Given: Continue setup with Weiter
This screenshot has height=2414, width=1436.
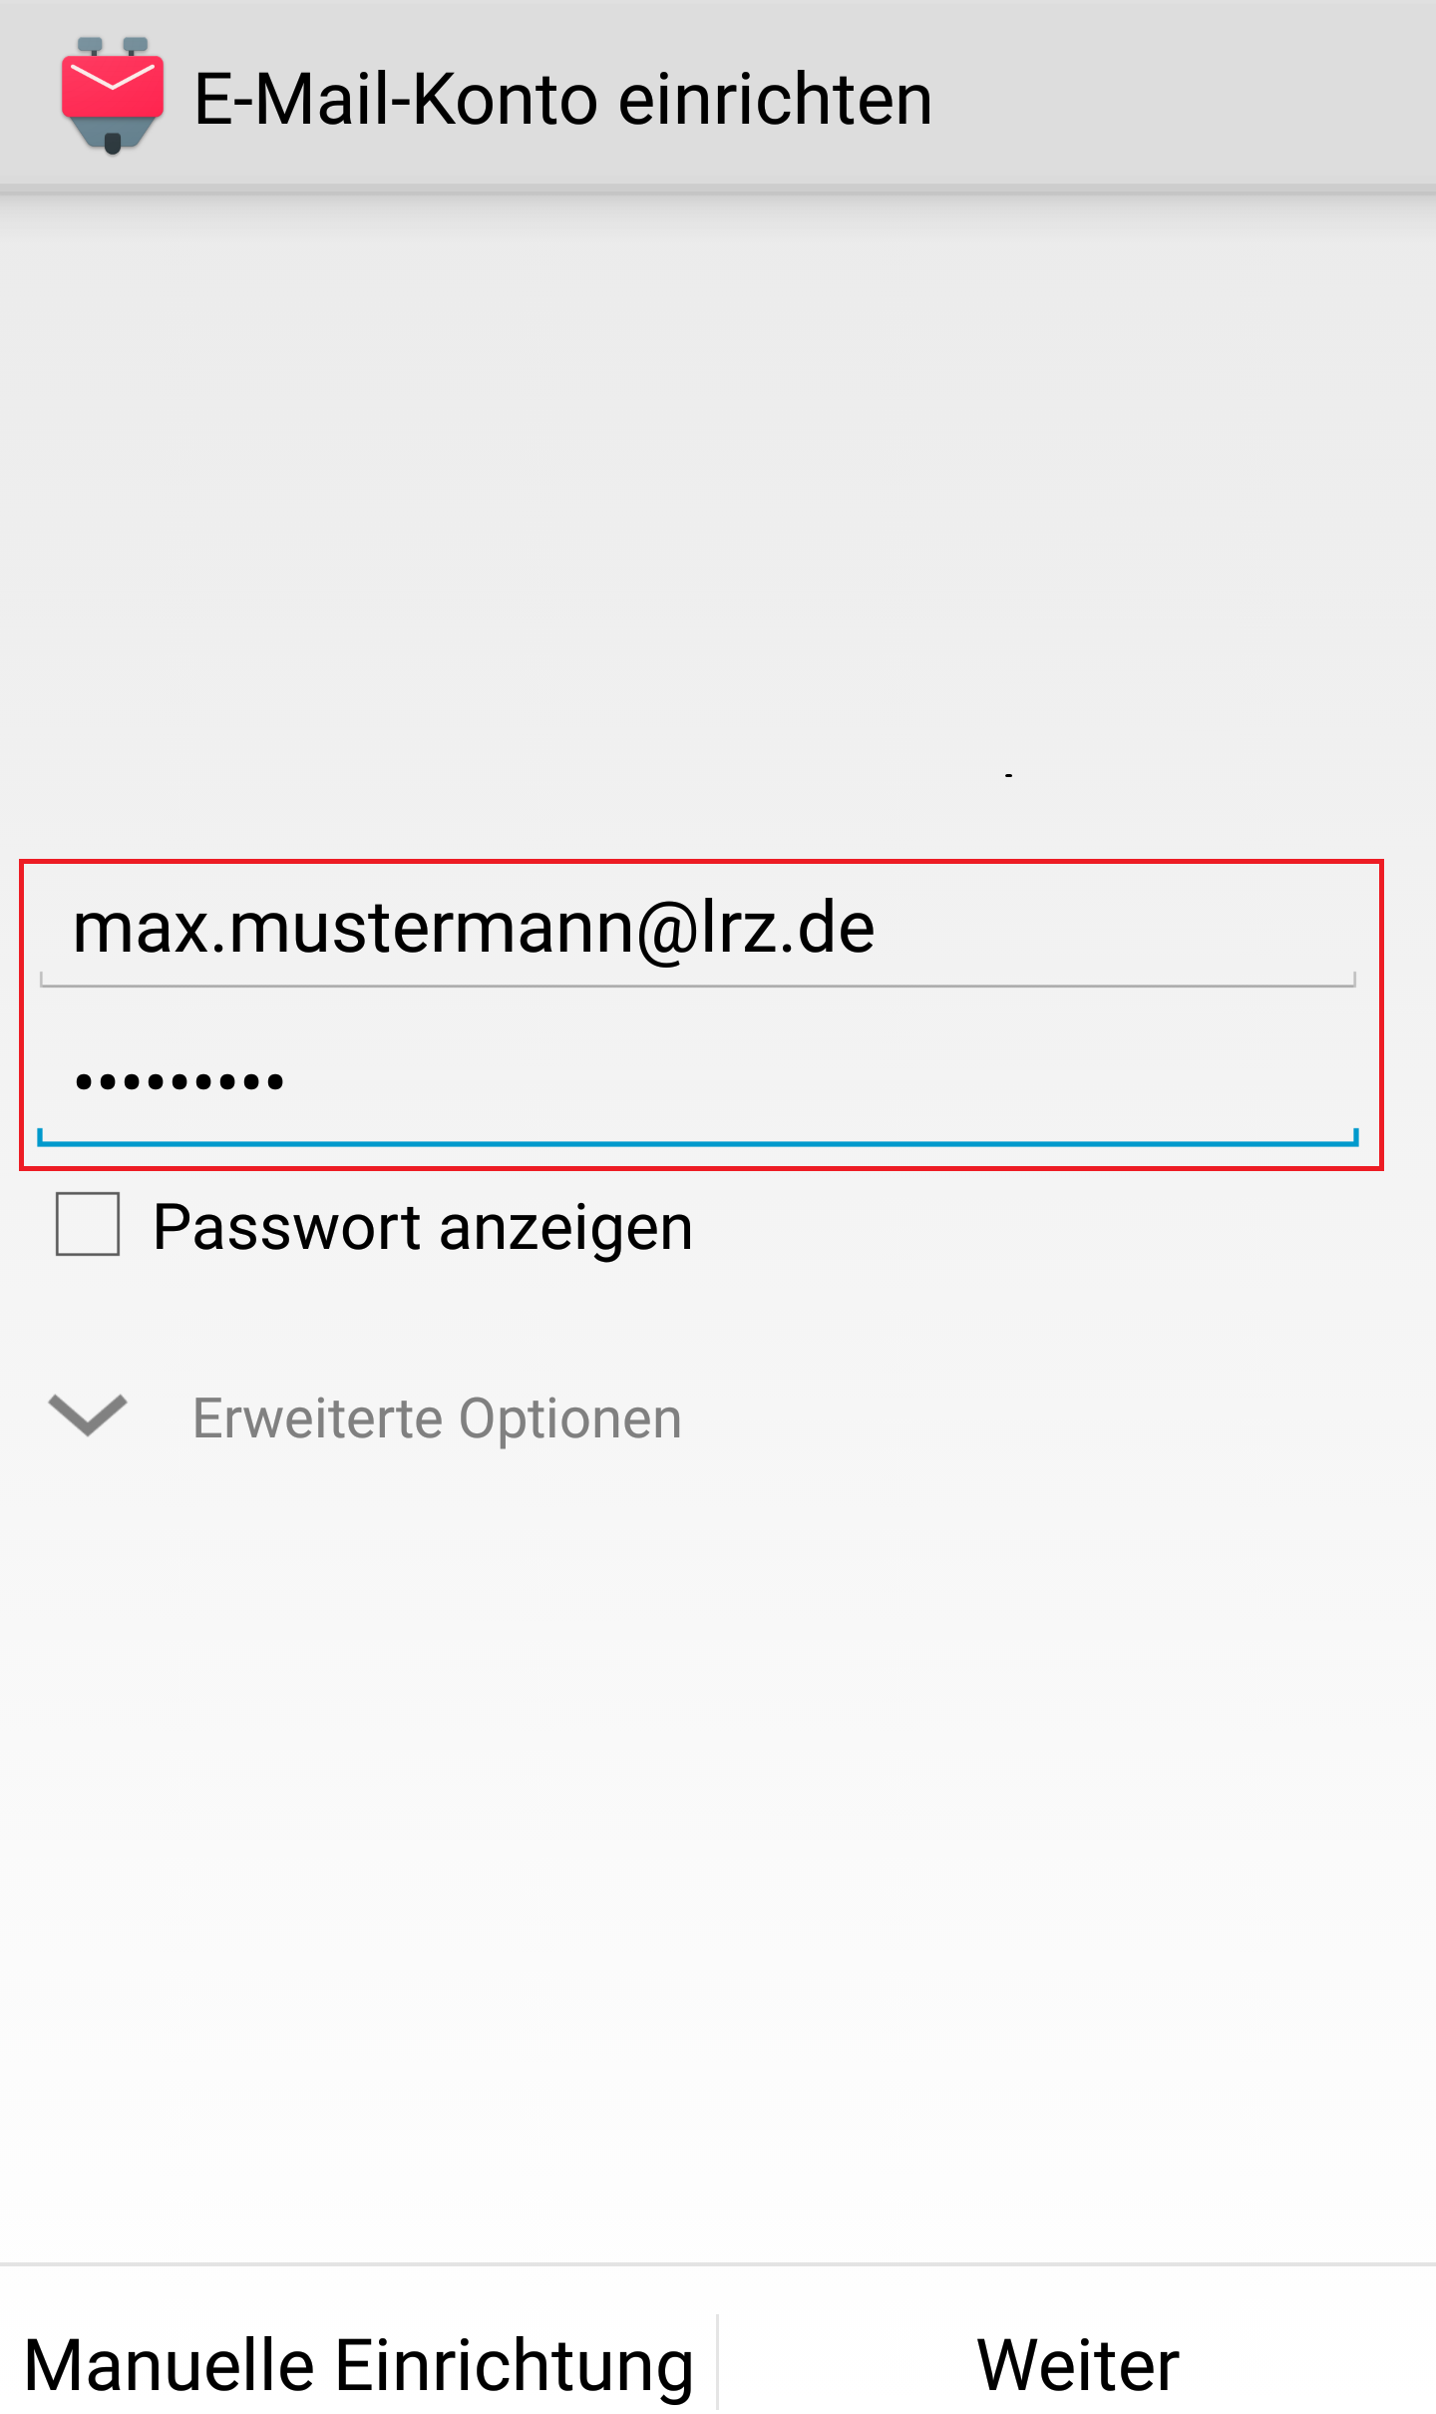Looking at the screenshot, I should click(x=1078, y=2364).
